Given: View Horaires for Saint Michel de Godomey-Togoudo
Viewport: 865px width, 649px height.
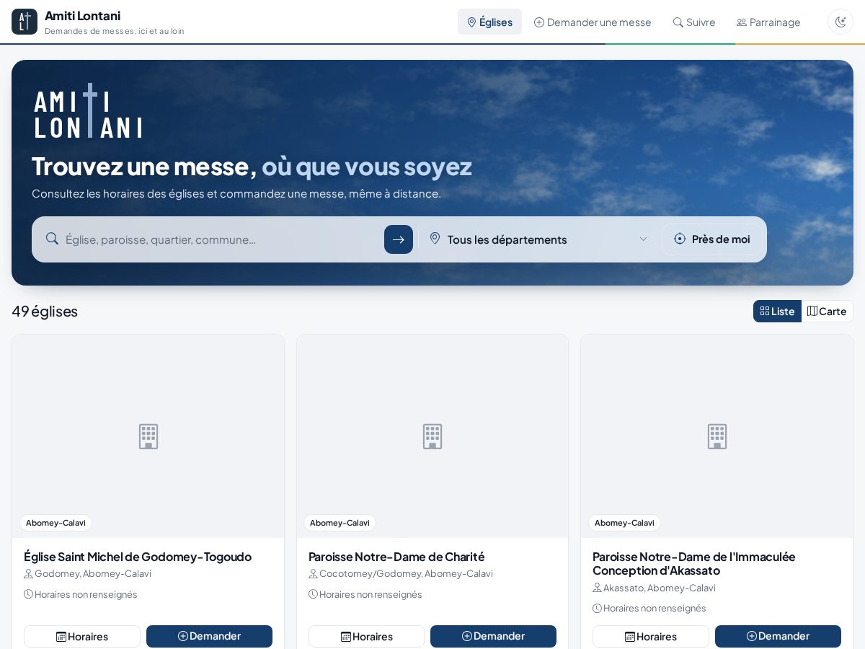Looking at the screenshot, I should [x=82, y=636].
